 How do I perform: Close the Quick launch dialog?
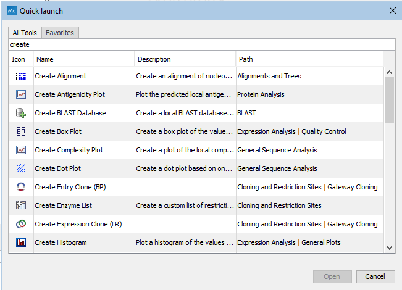pos(392,10)
